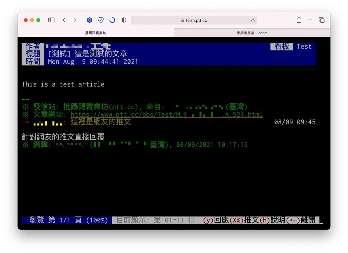This screenshot has width=348, height=253.
Task: Click the timestamp Mon Aug 9 09:44:41 2021
Action: pyautogui.click(x=93, y=62)
